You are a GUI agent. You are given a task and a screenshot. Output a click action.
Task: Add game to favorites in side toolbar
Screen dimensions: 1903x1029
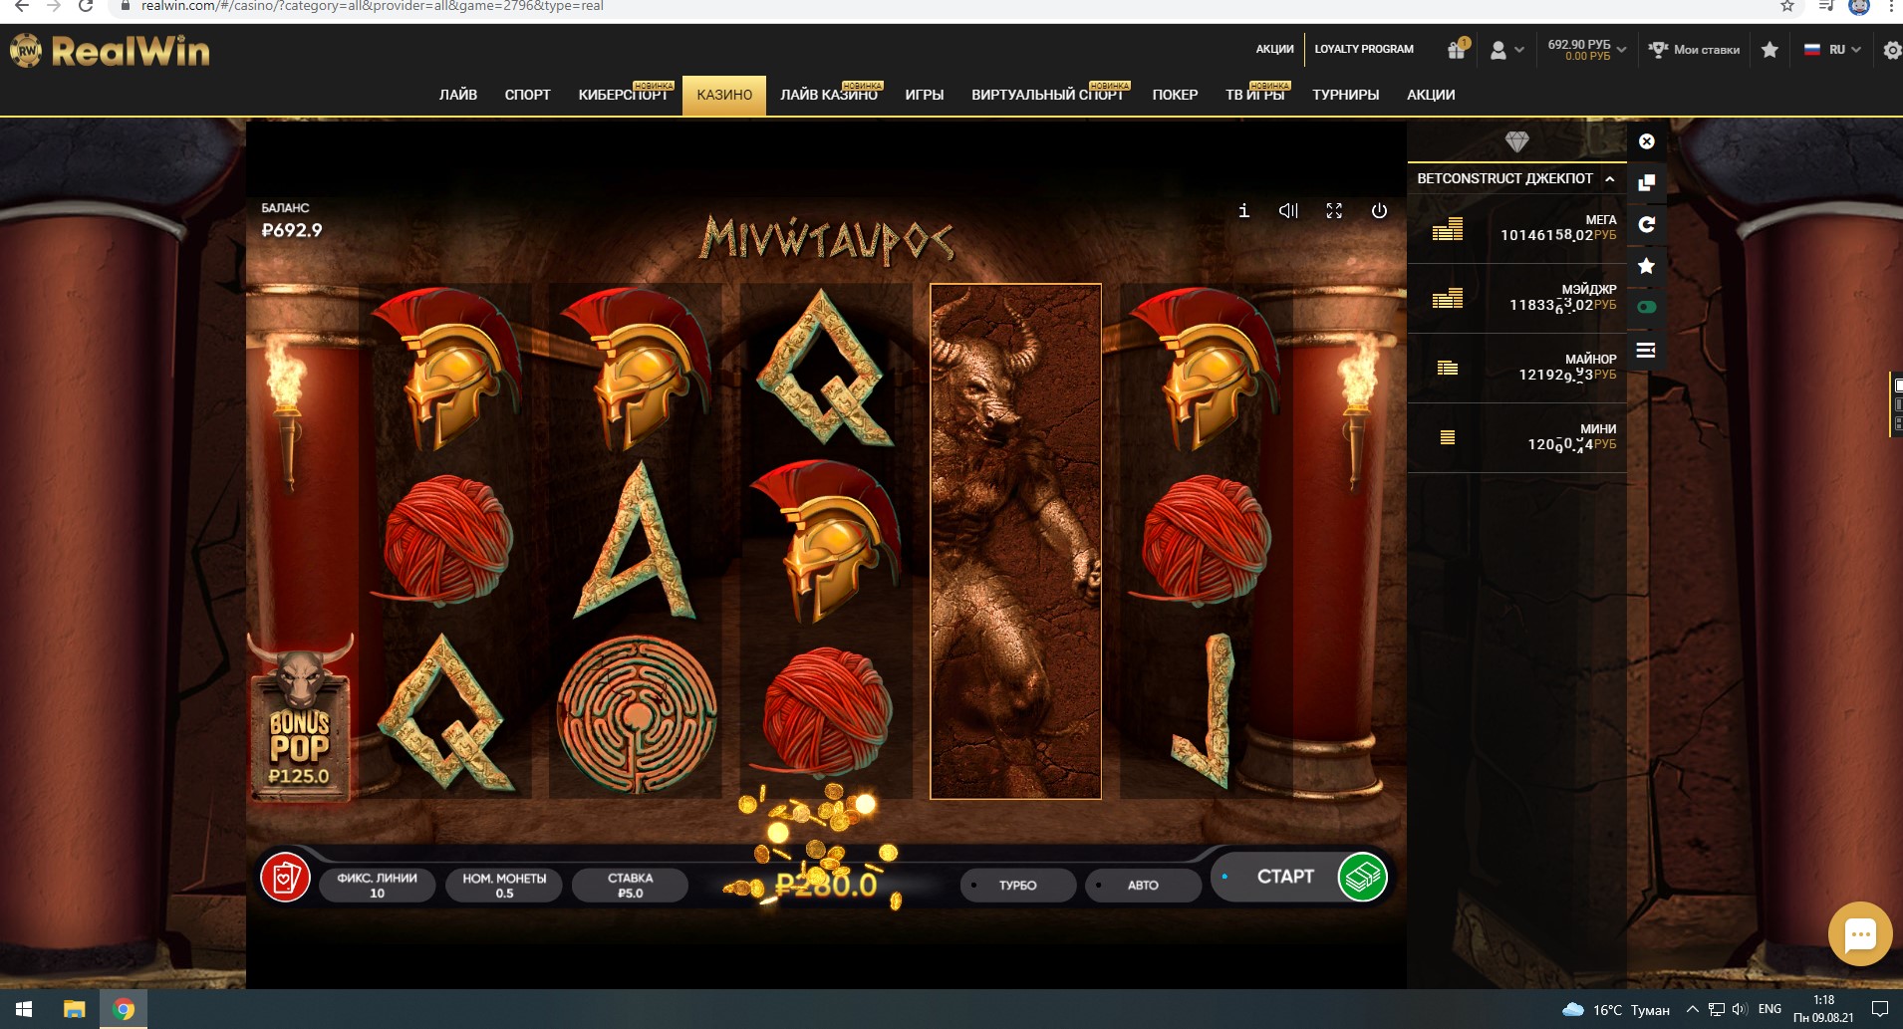pyautogui.click(x=1647, y=266)
